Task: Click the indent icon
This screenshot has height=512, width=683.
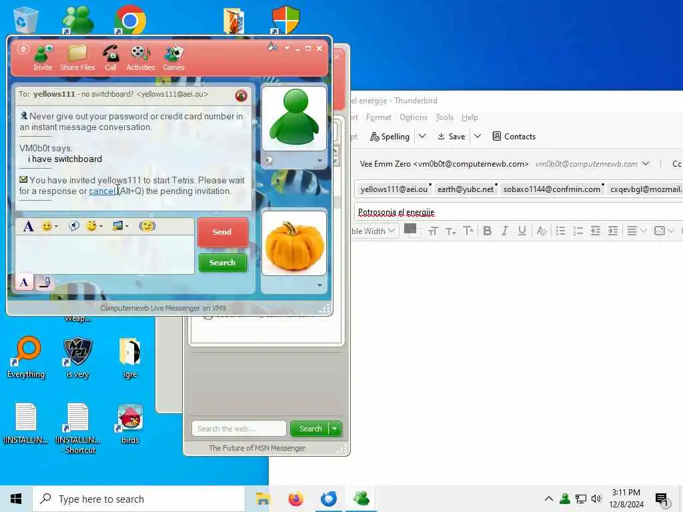Action: coord(613,231)
